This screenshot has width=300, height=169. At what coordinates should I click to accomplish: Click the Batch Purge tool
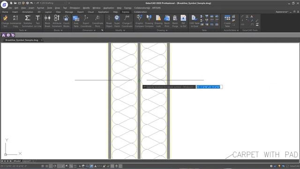coord(175,21)
